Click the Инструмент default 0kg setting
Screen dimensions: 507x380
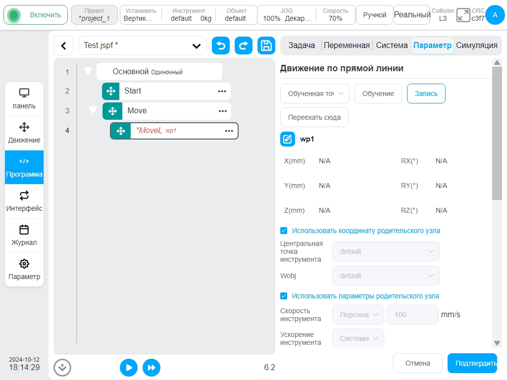coord(189,15)
